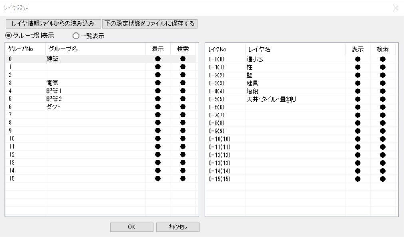Close the レイヤ設定 dialog
The image size is (404, 237).
[x=396, y=8]
